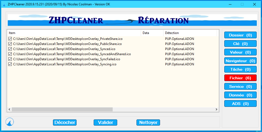This screenshot has width=262, height=132.
Task: Open the ADS (0) category
Action: (240, 104)
